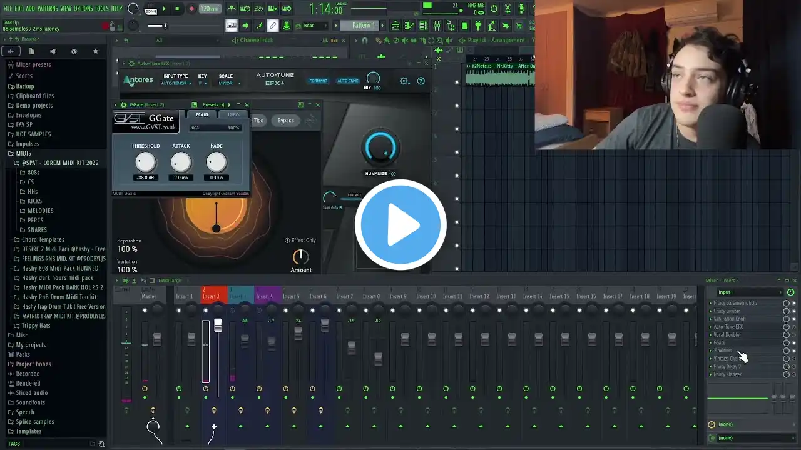Expand the Chord Templates folder in browser

click(43, 239)
